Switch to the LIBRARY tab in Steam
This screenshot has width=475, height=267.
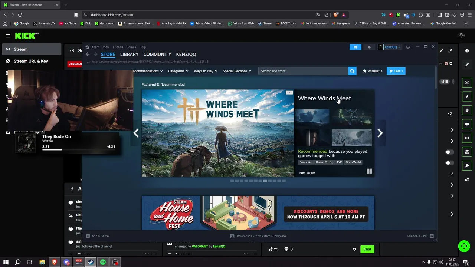129,54
